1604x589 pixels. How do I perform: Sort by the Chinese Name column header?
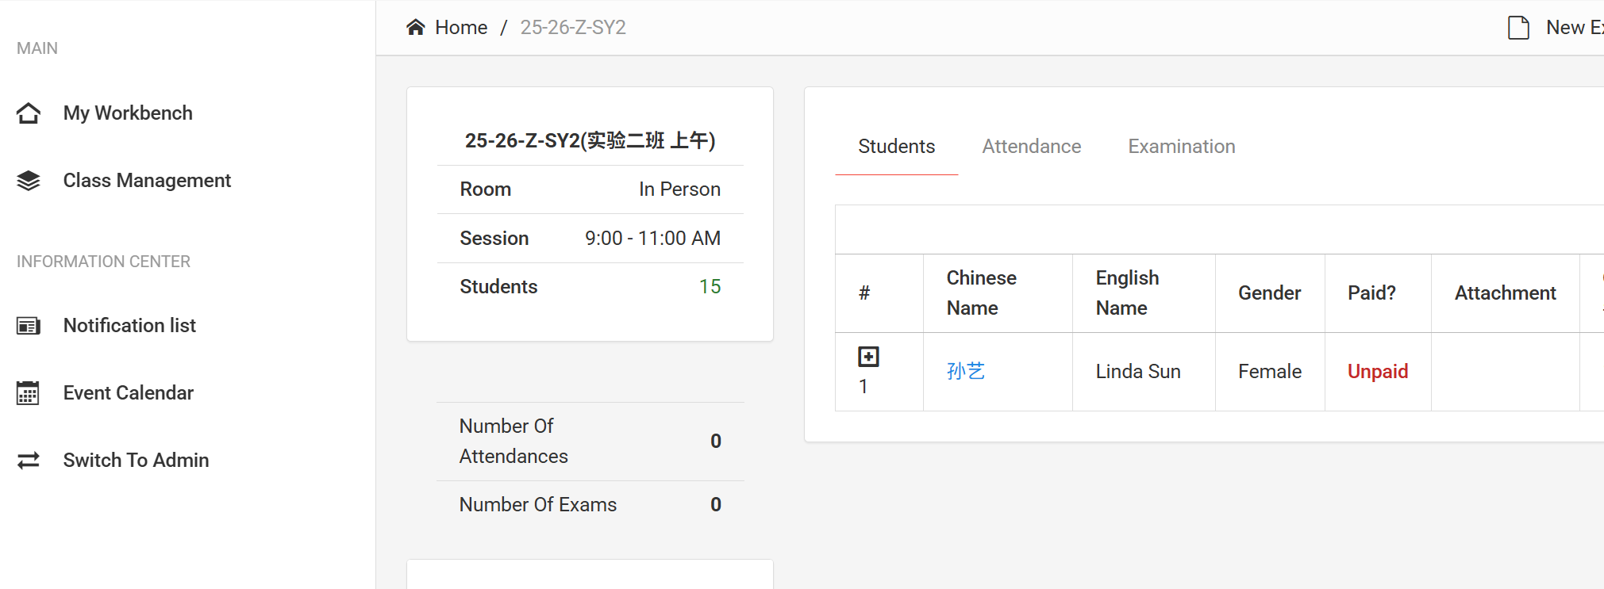(981, 293)
